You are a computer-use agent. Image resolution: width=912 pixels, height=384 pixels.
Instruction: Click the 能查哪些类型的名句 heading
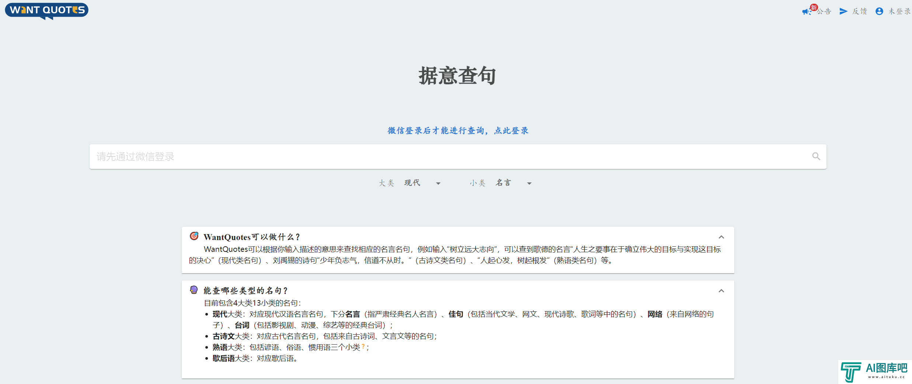click(x=246, y=290)
